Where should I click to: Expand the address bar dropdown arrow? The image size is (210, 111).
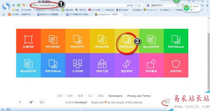point(143,5)
